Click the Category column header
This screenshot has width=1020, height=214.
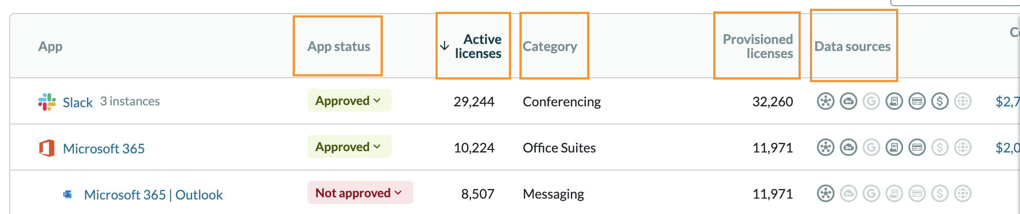click(x=549, y=46)
